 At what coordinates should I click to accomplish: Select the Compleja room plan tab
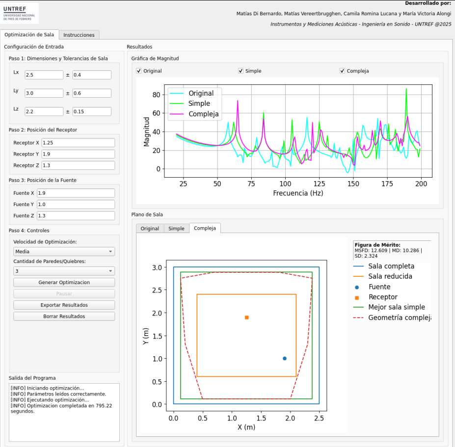[205, 228]
